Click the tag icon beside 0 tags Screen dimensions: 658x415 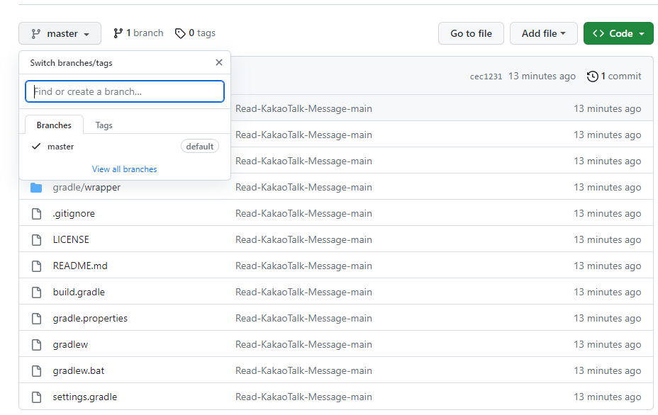click(x=180, y=33)
